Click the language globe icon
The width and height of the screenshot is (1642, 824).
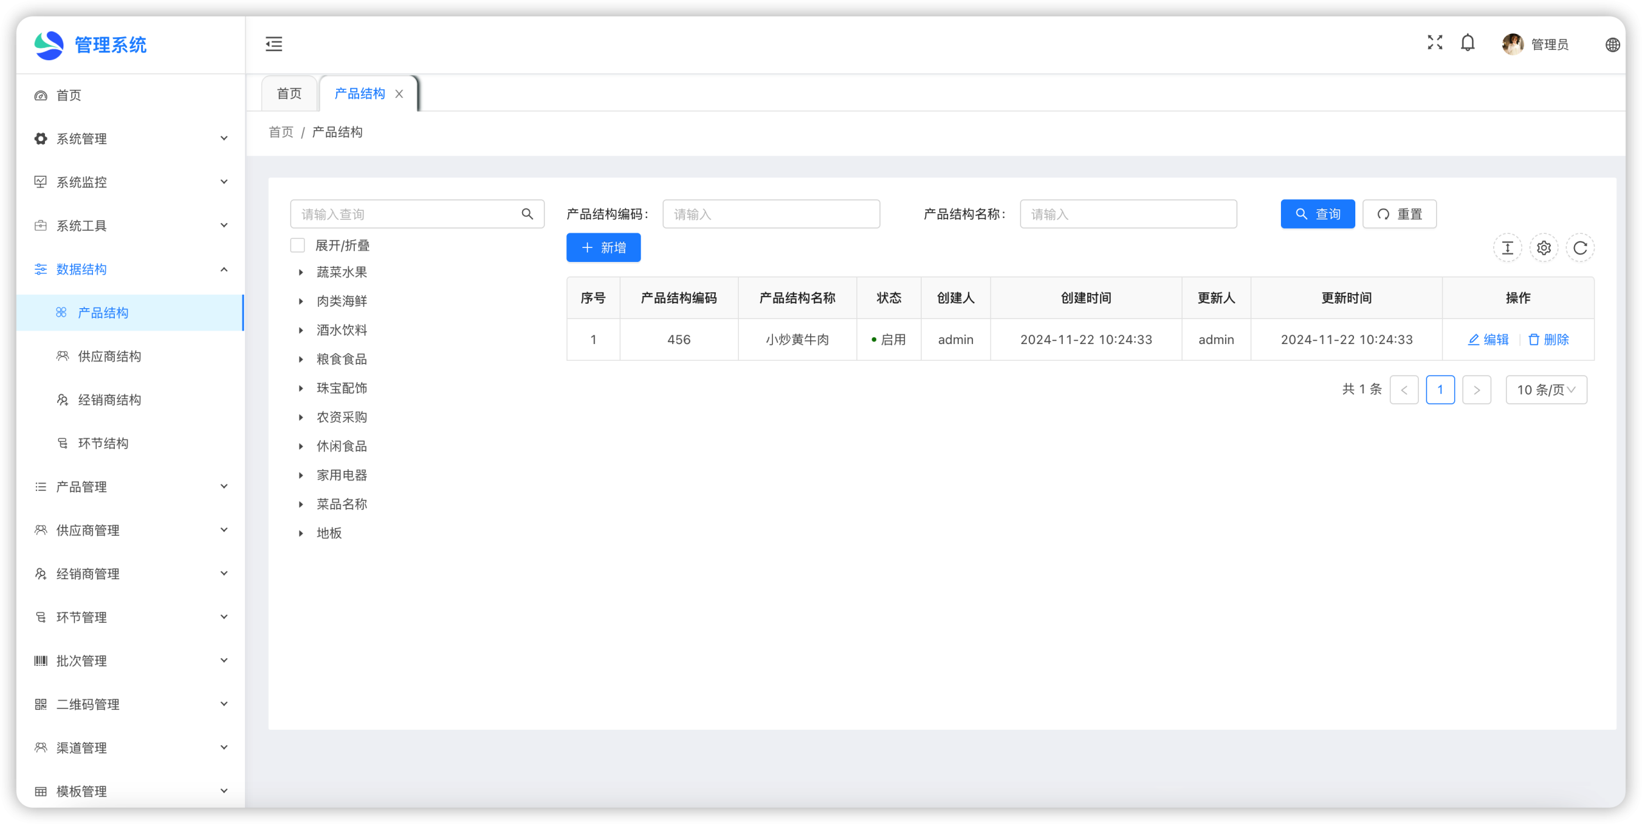(x=1612, y=45)
